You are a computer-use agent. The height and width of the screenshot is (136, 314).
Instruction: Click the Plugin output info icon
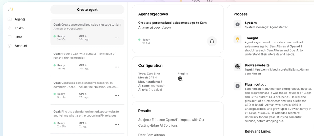coord(238,86)
